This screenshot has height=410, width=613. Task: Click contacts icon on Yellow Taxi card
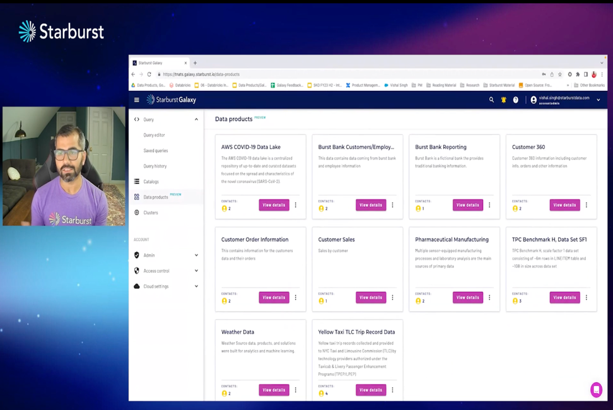click(x=322, y=394)
